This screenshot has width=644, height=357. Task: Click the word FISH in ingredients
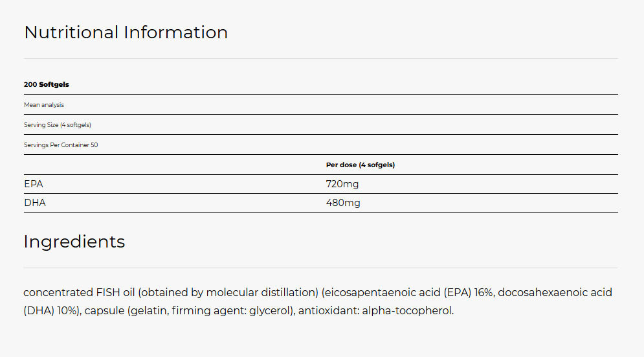pyautogui.click(x=108, y=292)
